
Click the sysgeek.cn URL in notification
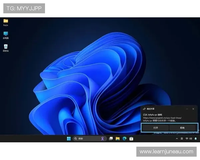tap(162, 118)
